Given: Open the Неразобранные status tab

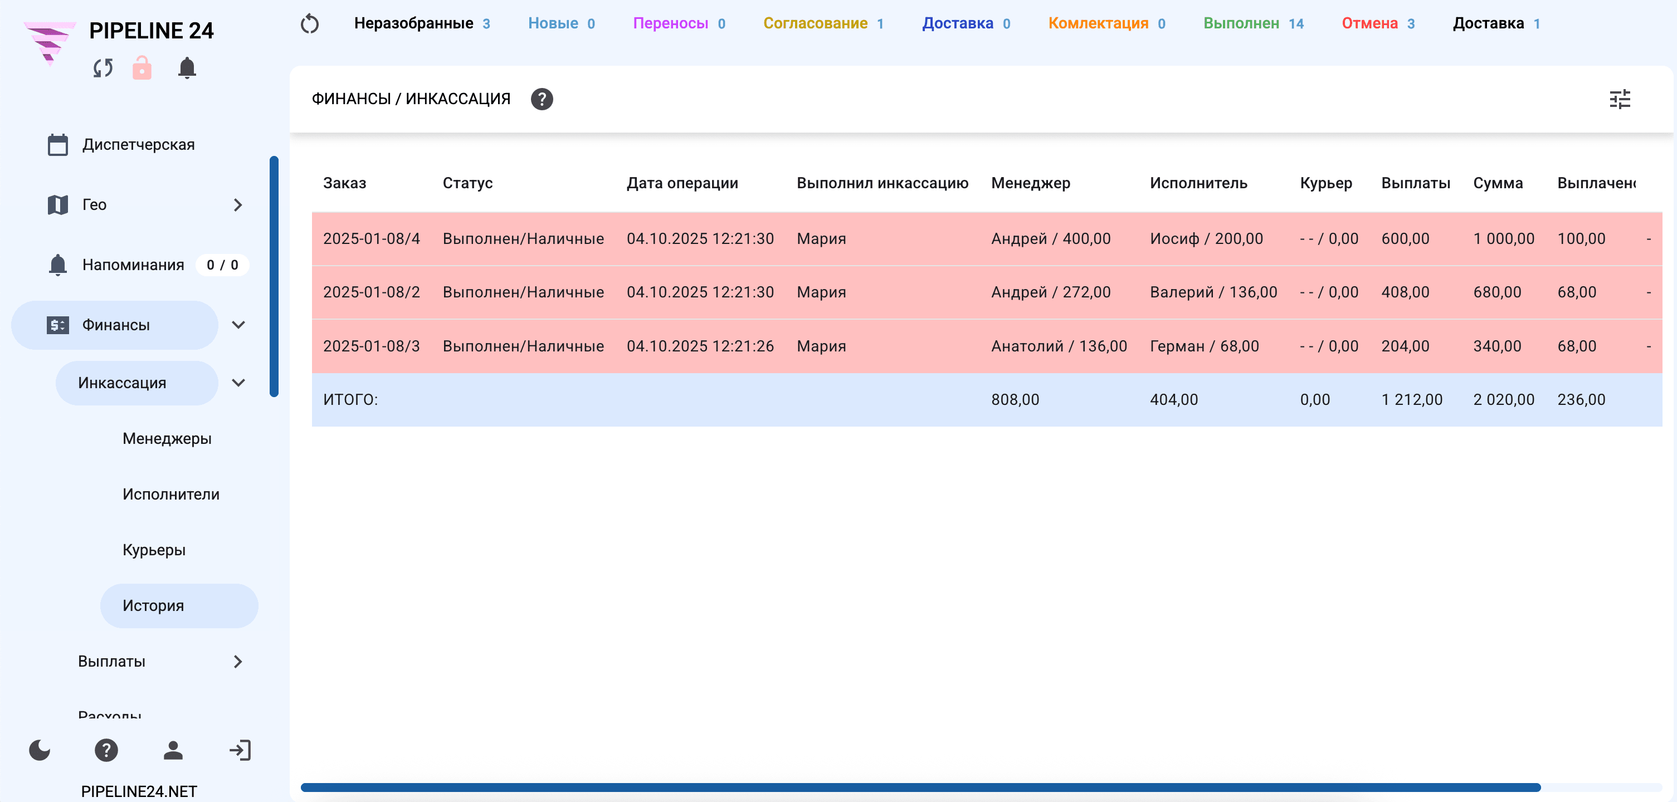Looking at the screenshot, I should (422, 23).
